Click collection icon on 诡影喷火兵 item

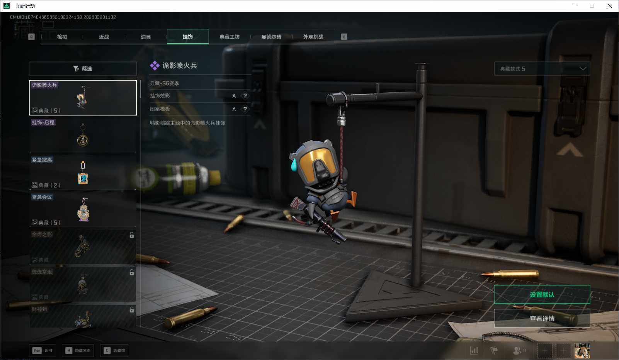34,110
